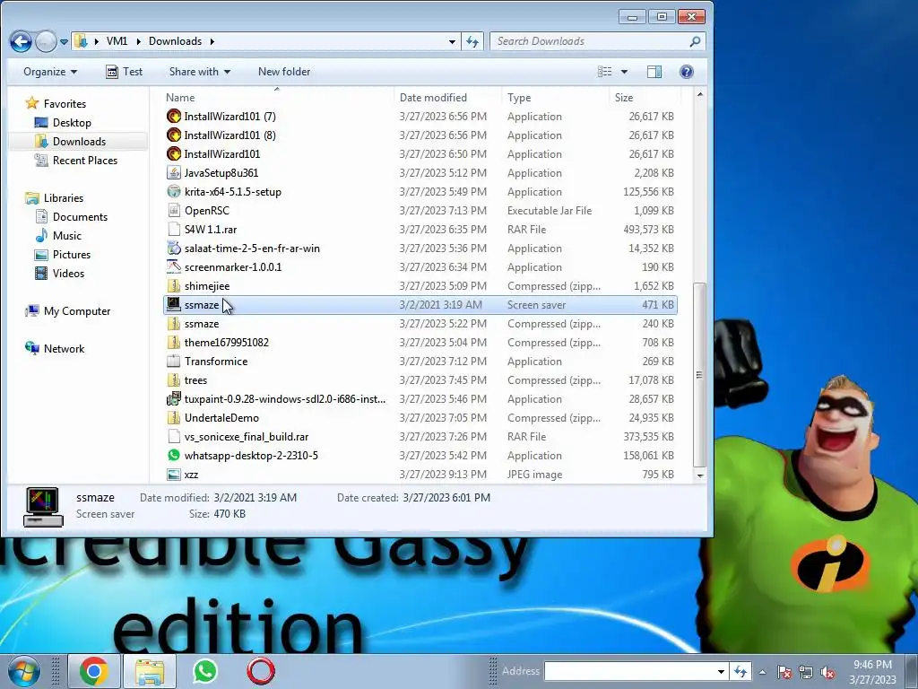Click the change view icon
The width and height of the screenshot is (918, 689).
point(605,72)
